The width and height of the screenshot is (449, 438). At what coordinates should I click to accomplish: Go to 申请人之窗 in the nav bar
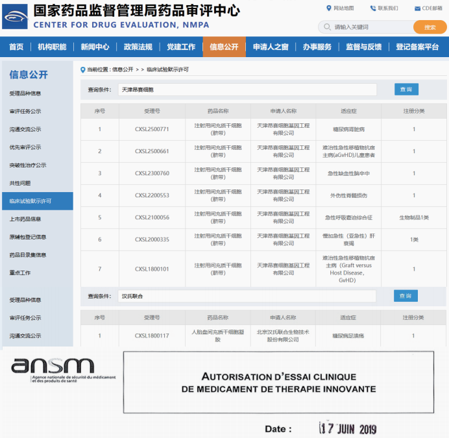(271, 47)
